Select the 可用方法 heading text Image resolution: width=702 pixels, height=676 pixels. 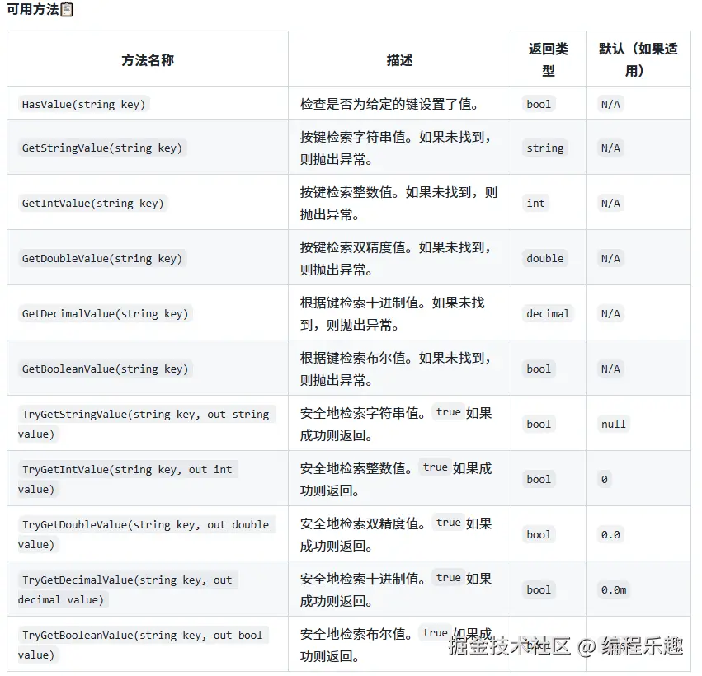33,9
